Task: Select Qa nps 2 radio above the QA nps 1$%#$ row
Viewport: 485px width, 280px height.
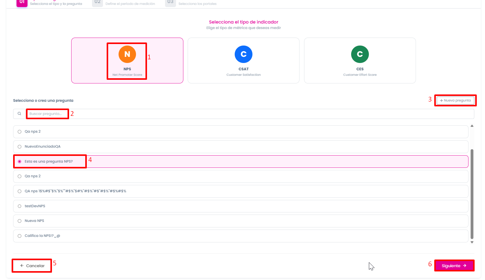Action: pos(20,176)
